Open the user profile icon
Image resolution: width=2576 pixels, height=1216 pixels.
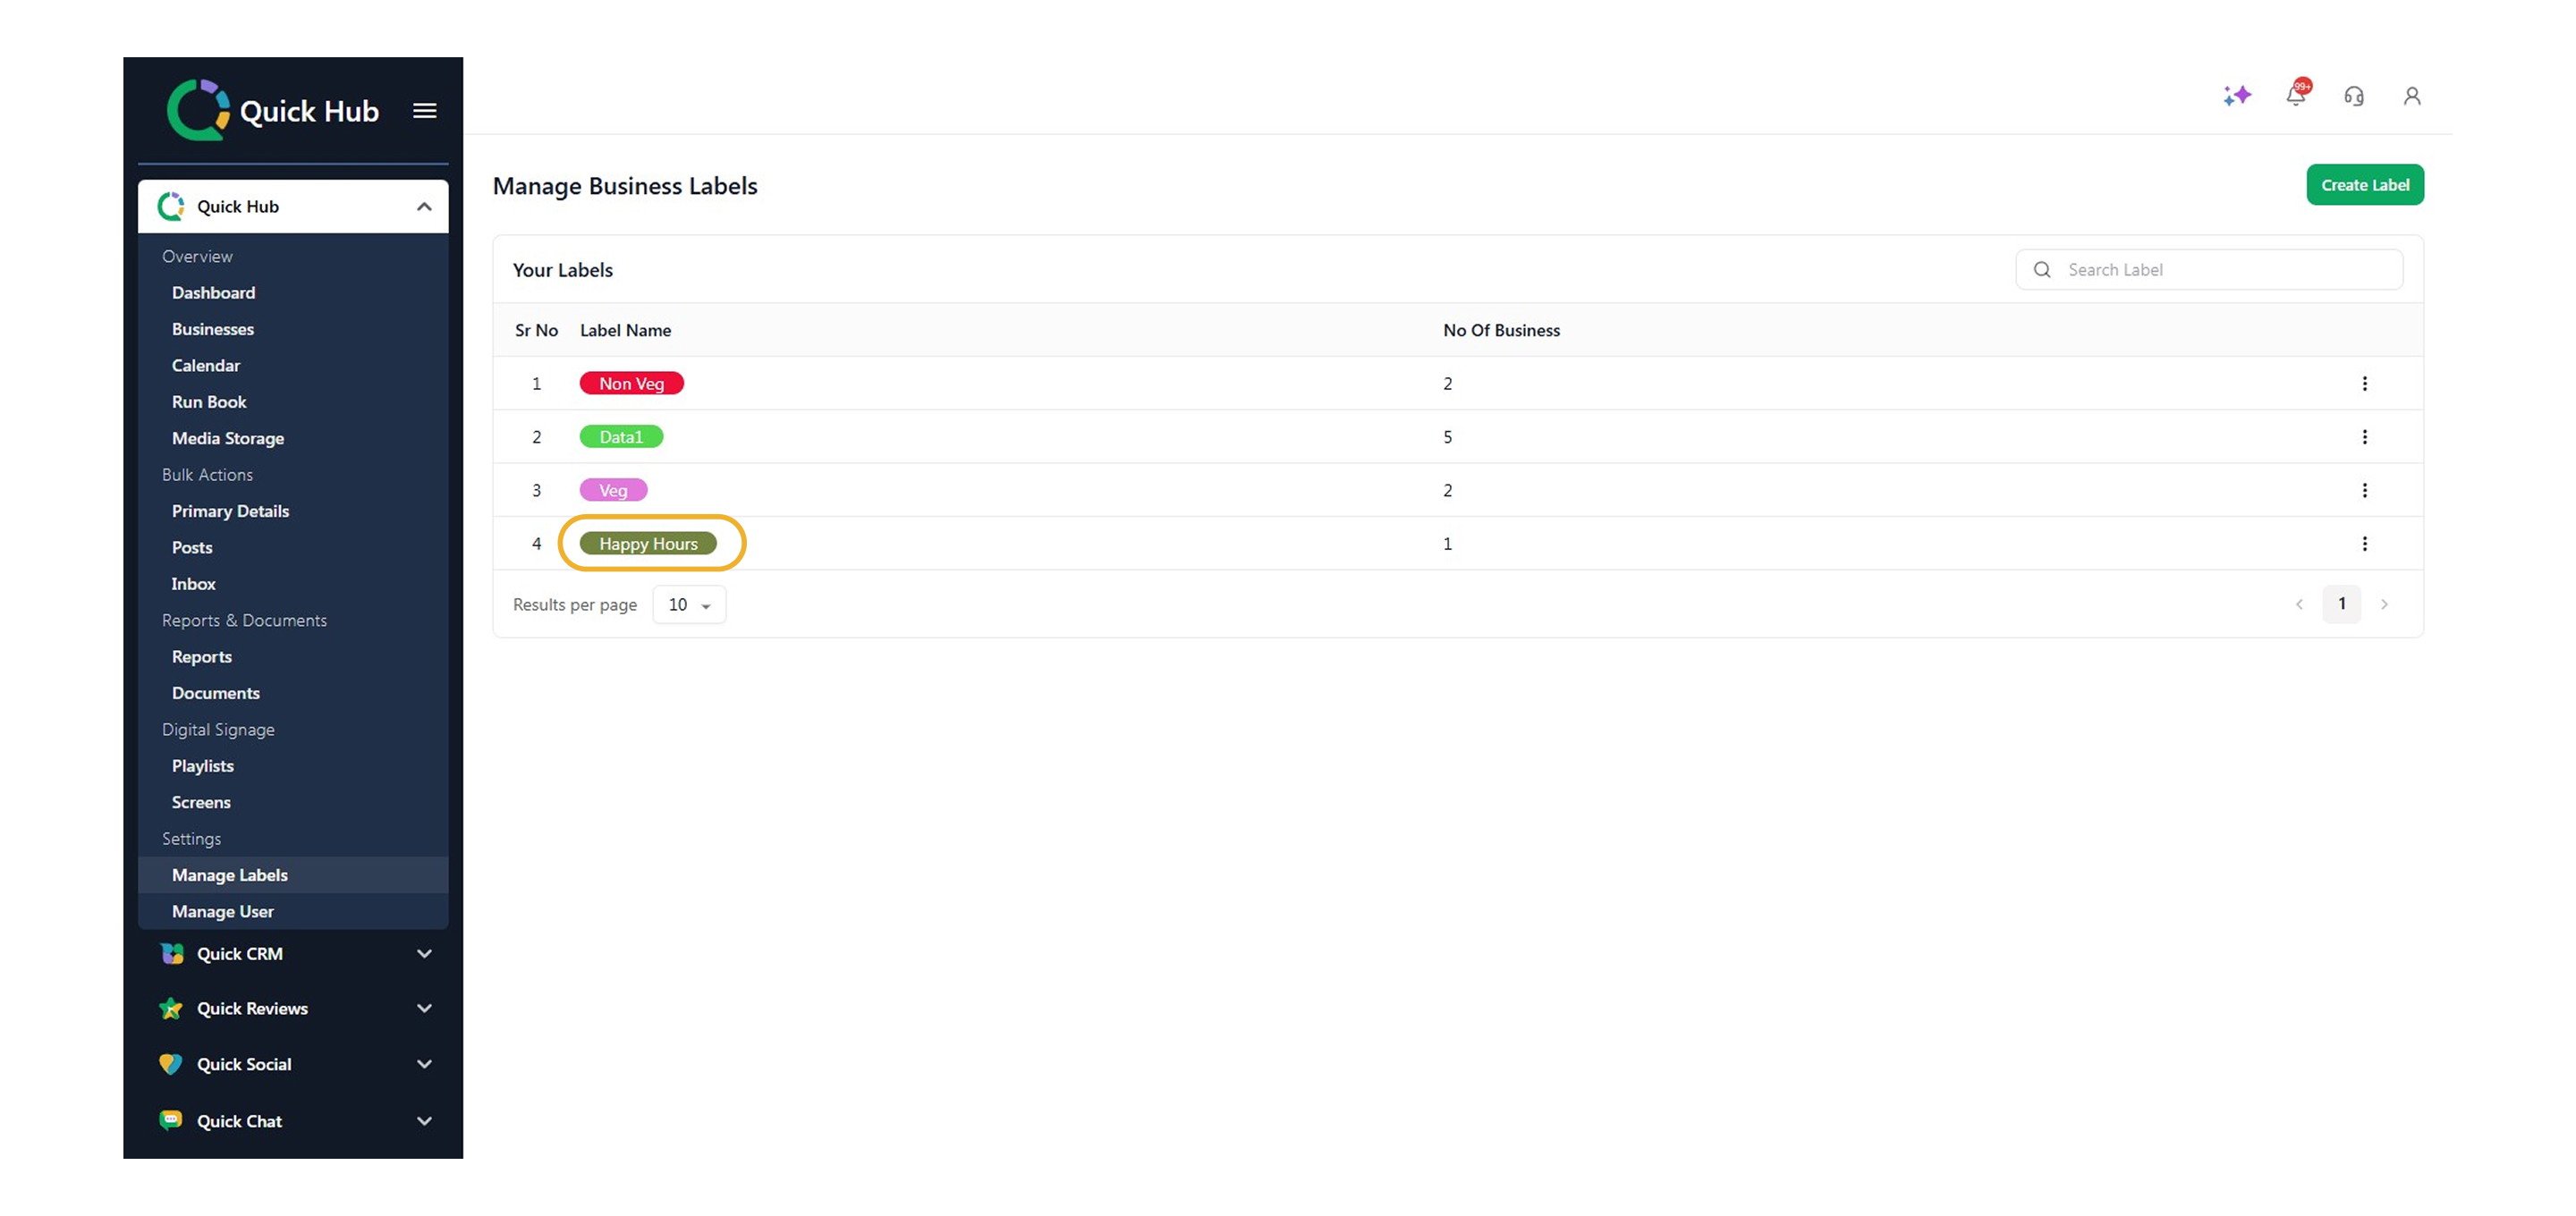(2411, 96)
